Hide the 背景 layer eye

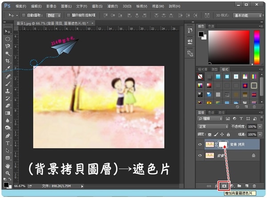200,155
